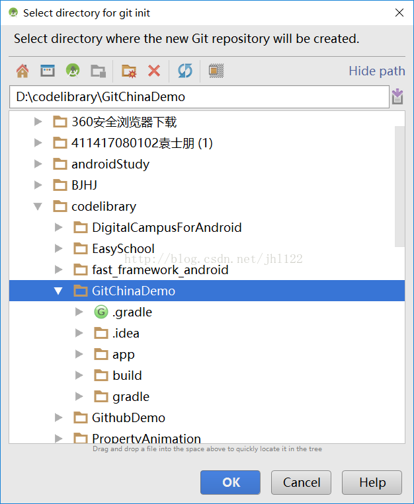The image size is (414, 504).
Task: Refresh the directory tree
Action: [x=185, y=71]
